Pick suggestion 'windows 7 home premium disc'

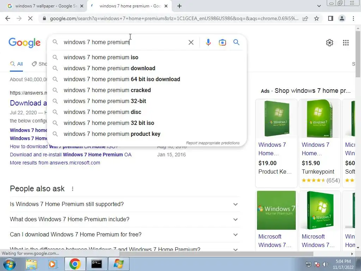[147, 112]
